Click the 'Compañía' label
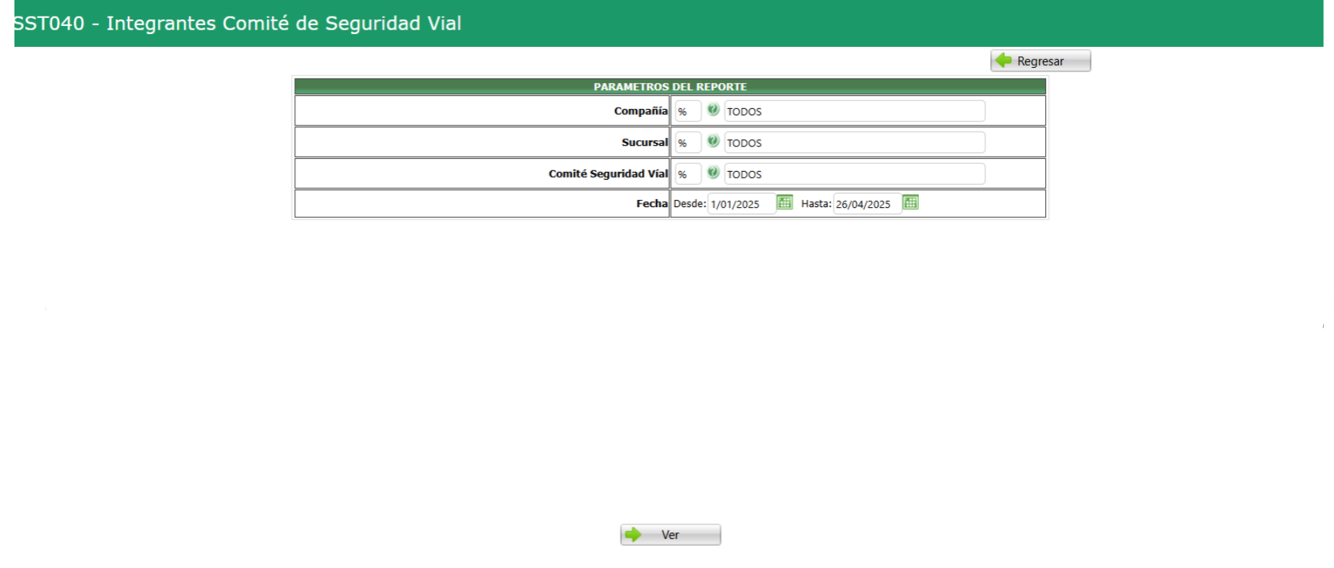This screenshot has width=1334, height=568. pyautogui.click(x=641, y=111)
